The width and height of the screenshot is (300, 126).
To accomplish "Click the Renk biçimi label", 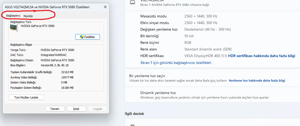I will pos(150,43).
